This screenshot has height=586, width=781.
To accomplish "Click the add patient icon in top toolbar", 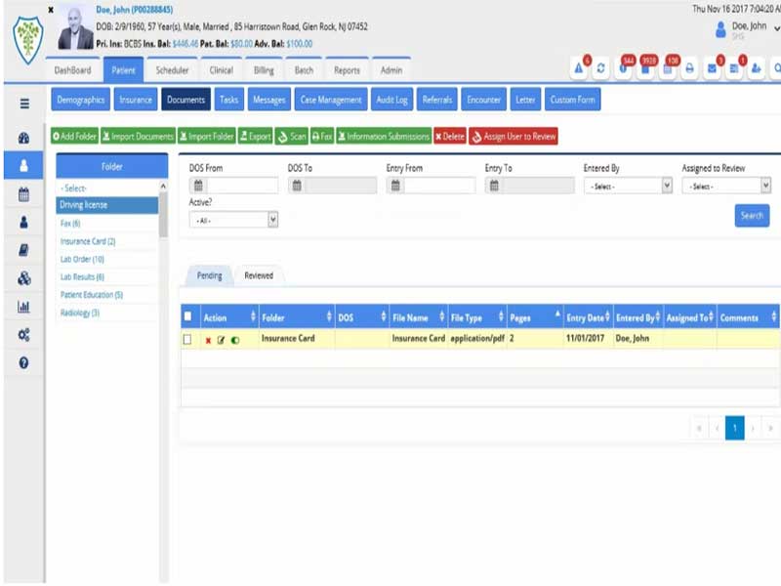I will click(x=756, y=68).
